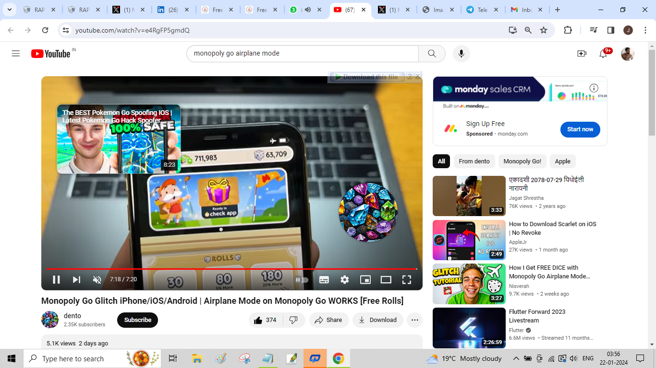Click the gems channel watermark in video

[x=368, y=212]
